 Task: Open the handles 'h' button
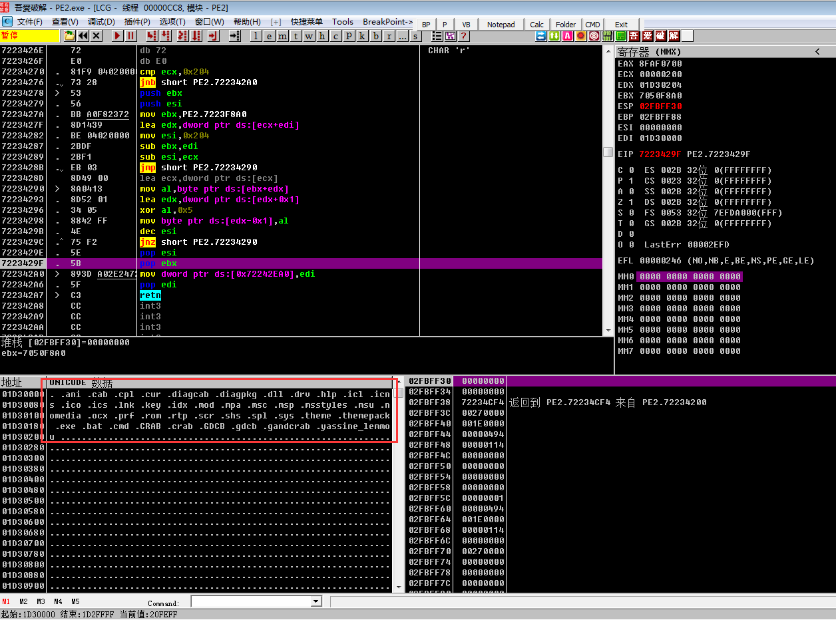(322, 36)
